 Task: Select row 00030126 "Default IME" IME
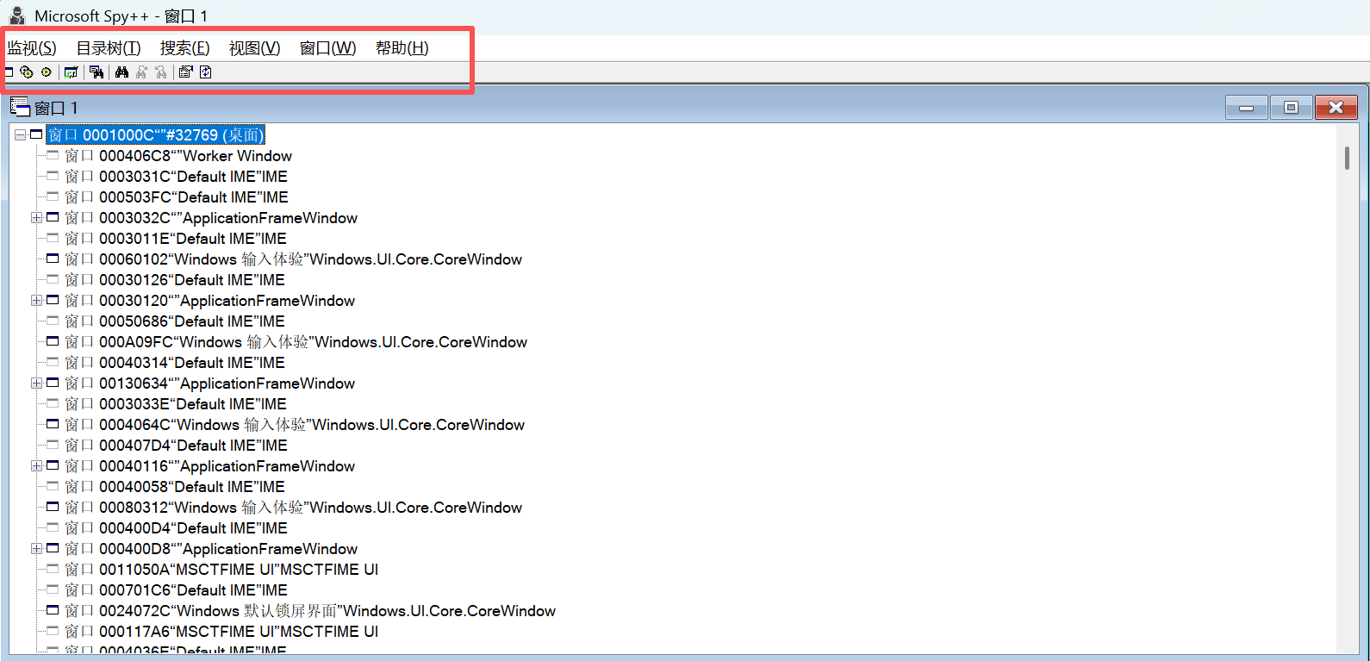pos(174,280)
